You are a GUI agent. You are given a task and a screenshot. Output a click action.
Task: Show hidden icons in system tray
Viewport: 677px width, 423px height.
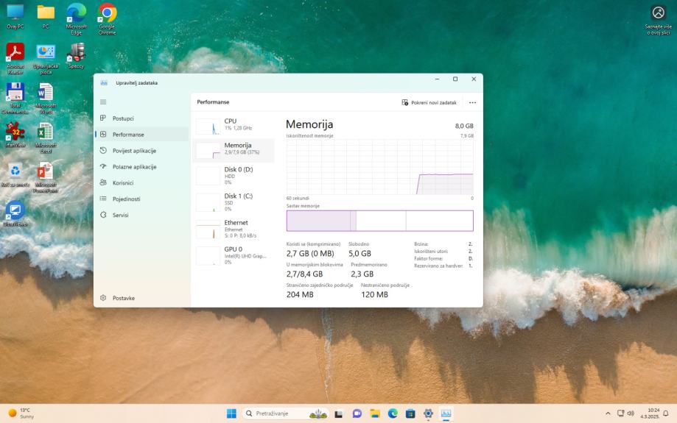(x=608, y=413)
